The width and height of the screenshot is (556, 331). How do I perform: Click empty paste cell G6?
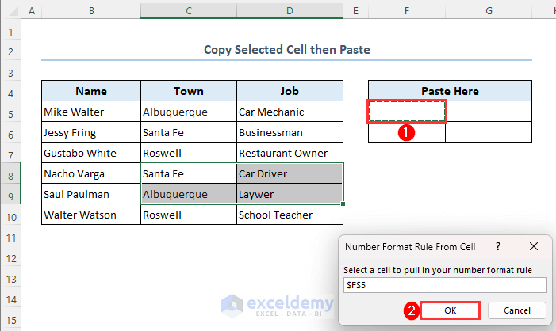[489, 132]
